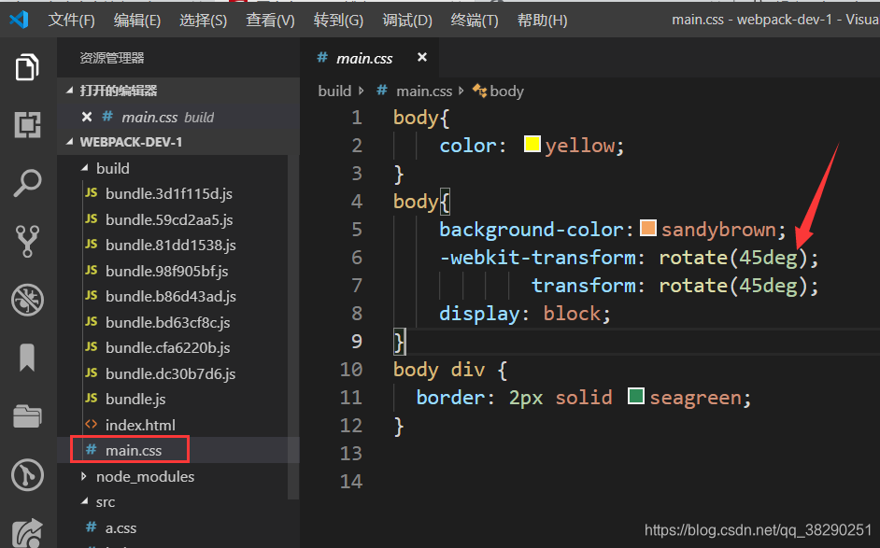Collapse the src folder
Image resolution: width=880 pixels, height=548 pixels.
click(84, 501)
